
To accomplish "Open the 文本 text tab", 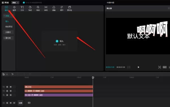I will coord(22,8).
